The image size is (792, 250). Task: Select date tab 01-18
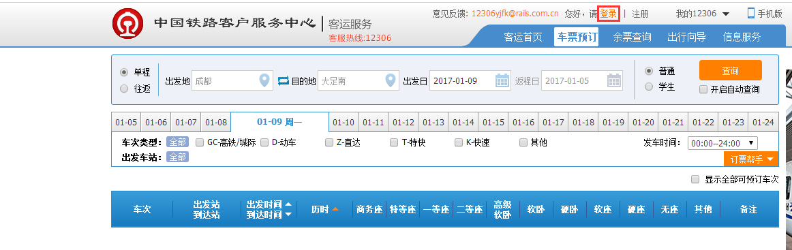(583, 122)
